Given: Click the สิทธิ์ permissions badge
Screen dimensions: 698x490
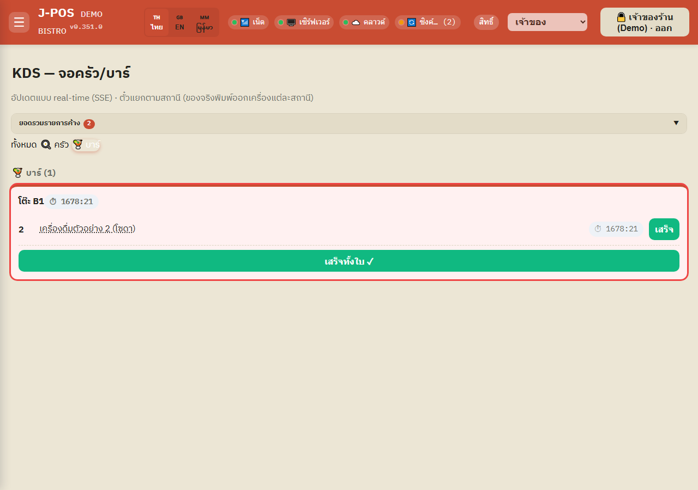Looking at the screenshot, I should click(x=486, y=22).
